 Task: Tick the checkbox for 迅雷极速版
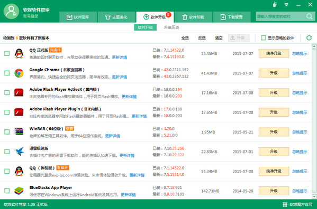[x=7, y=151]
